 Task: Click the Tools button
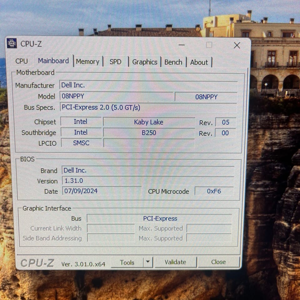[127, 262]
